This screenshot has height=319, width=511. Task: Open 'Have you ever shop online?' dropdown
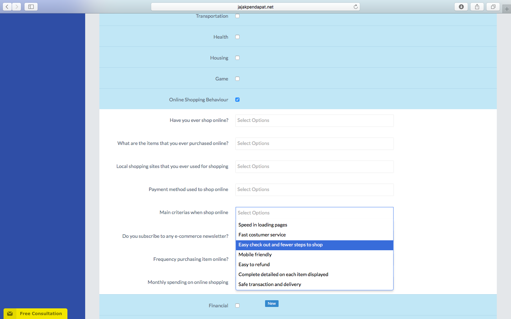(314, 121)
